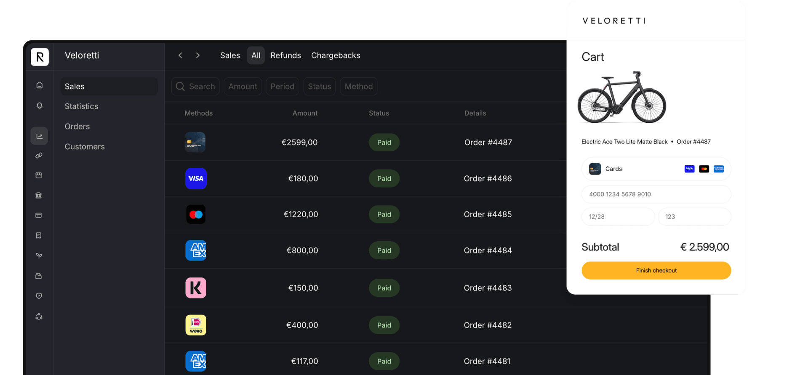Click the card number input field

[x=656, y=194]
